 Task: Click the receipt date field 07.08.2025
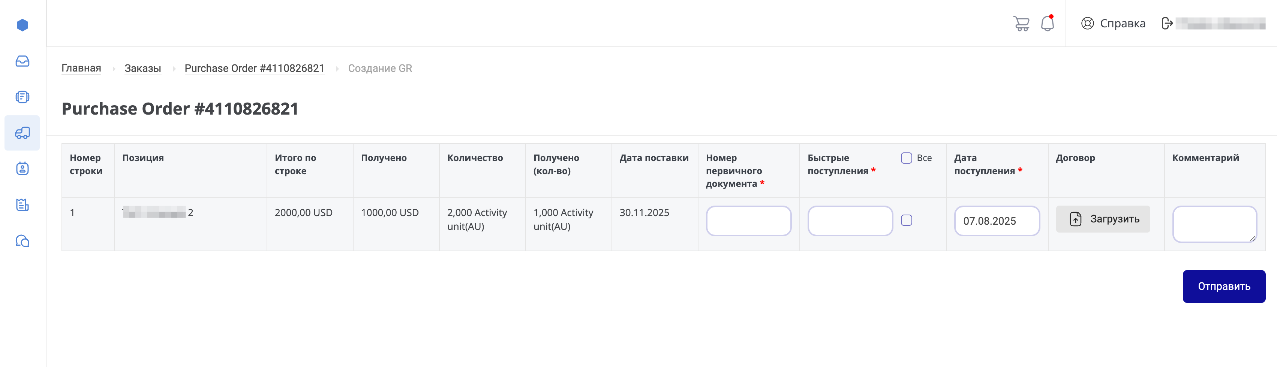[x=997, y=221]
